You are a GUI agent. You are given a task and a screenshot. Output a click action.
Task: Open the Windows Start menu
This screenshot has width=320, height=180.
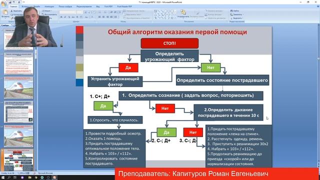pyautogui.click(x=3, y=177)
